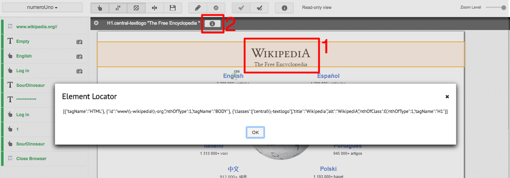Save the test with floppy disk icon

pyautogui.click(x=173, y=8)
